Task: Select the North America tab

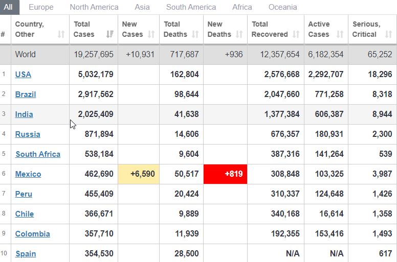Action: [94, 7]
